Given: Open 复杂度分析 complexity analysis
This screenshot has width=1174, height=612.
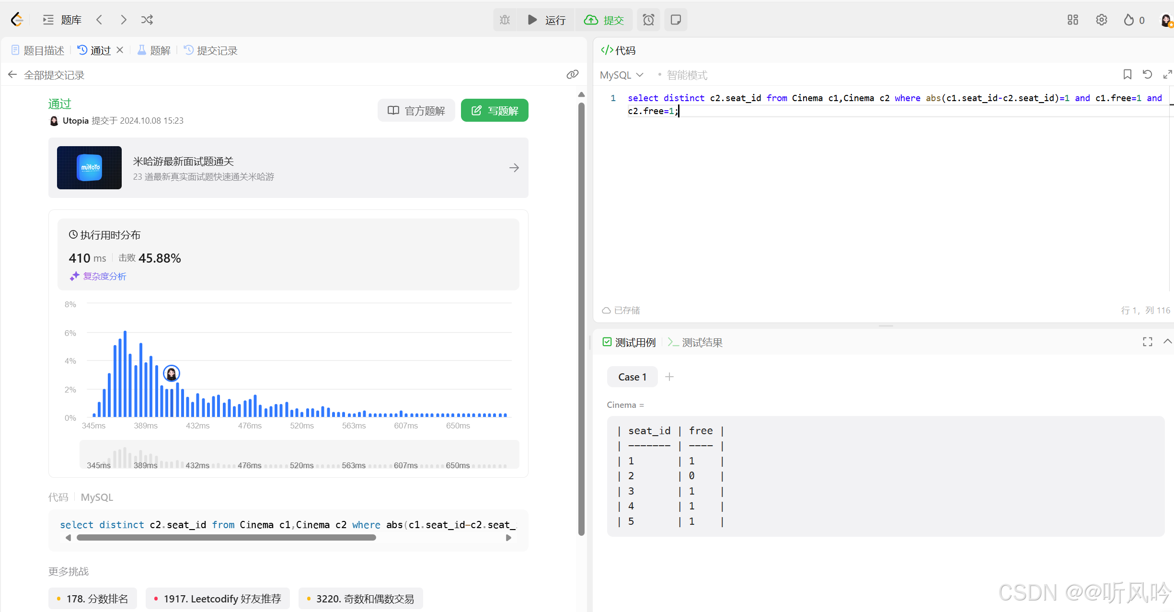Looking at the screenshot, I should (x=98, y=277).
